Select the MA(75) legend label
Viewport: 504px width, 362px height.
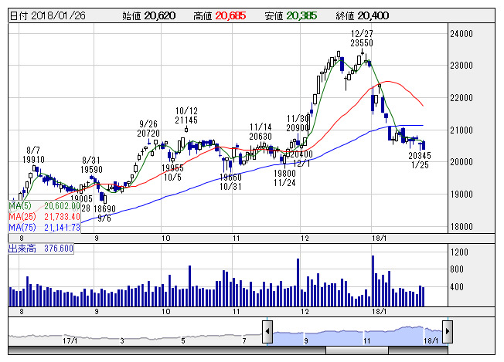pyautogui.click(x=22, y=227)
